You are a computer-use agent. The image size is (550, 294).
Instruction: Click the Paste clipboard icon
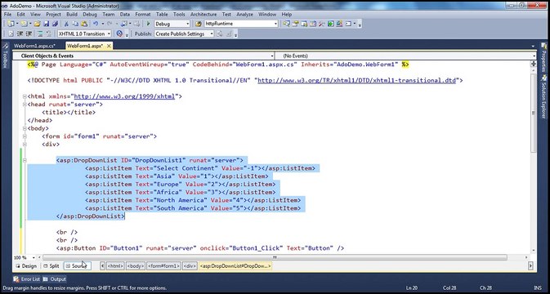click(84, 24)
